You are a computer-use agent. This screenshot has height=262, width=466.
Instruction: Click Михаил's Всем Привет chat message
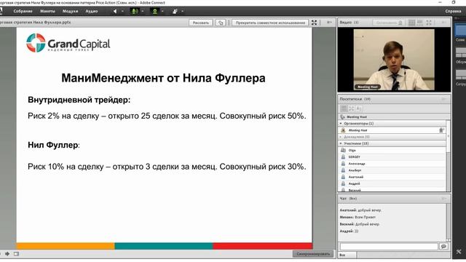(358, 217)
